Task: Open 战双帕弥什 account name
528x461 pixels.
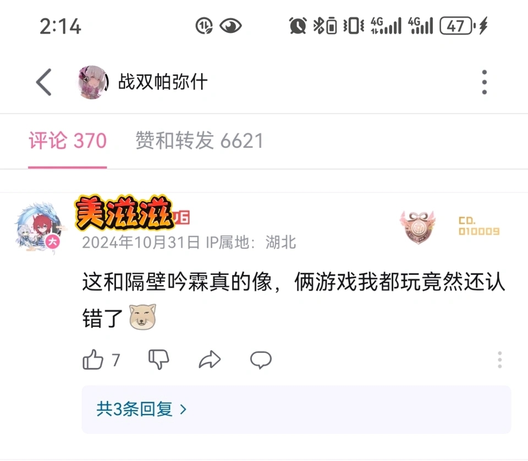Action: pos(163,82)
